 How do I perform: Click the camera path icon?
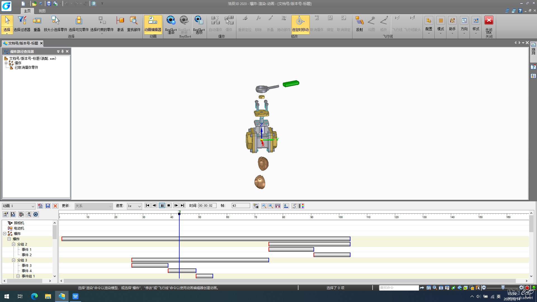pyautogui.click(x=29, y=214)
